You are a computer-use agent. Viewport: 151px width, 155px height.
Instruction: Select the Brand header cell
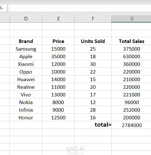26,41
